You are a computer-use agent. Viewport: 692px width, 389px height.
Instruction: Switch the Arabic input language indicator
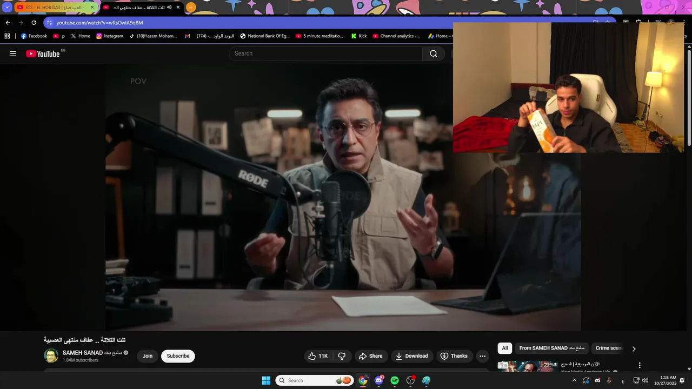point(623,381)
